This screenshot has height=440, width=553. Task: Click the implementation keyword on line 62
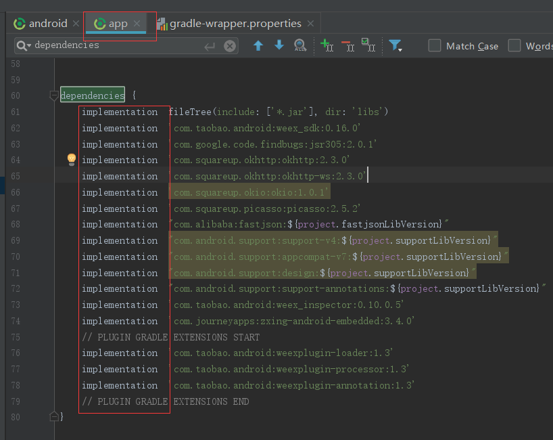(120, 128)
